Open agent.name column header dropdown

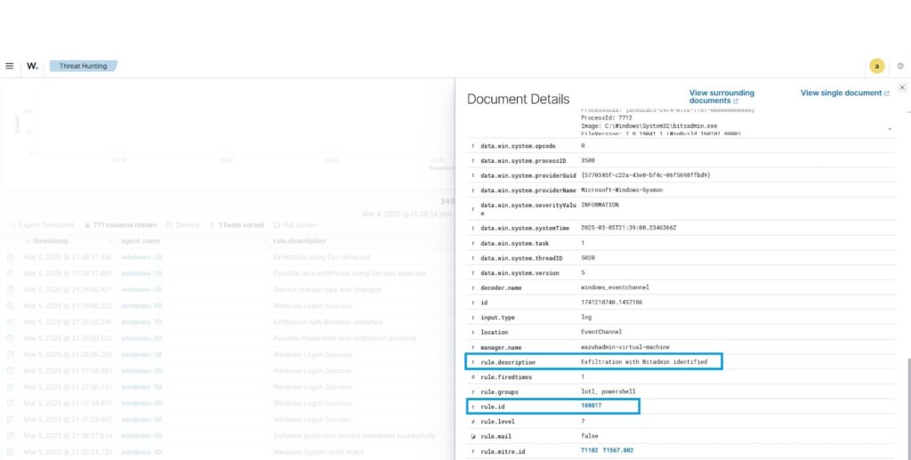tap(264, 241)
